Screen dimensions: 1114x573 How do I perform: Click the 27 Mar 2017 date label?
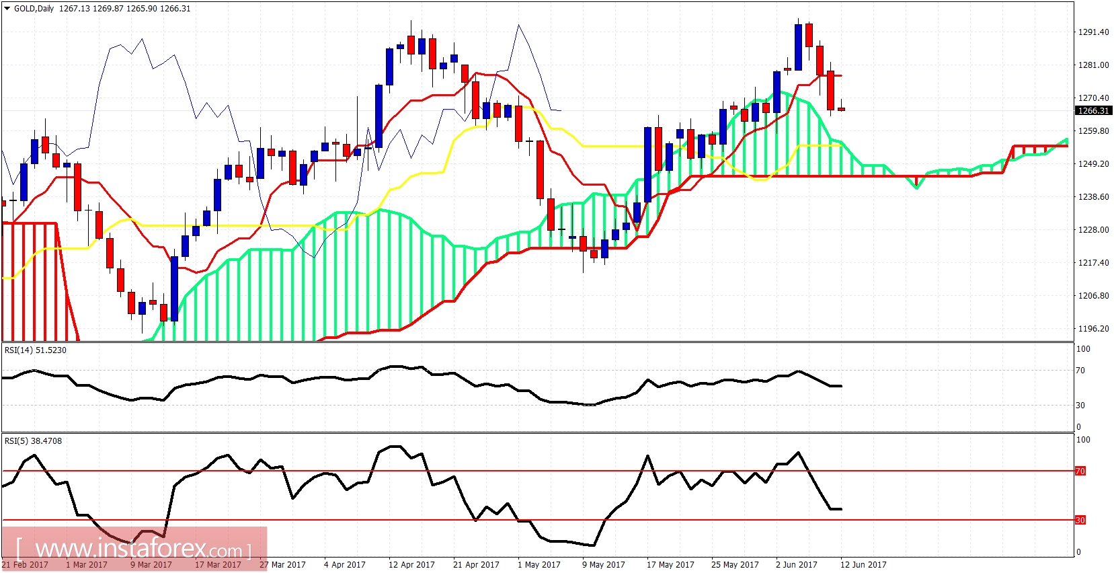click(x=282, y=565)
